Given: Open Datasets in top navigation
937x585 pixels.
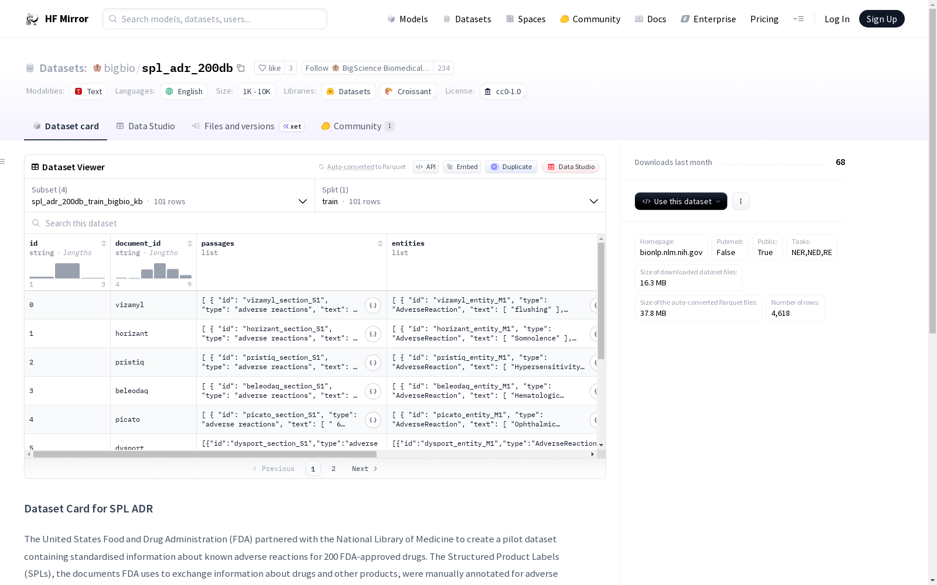Looking at the screenshot, I should [x=467, y=19].
